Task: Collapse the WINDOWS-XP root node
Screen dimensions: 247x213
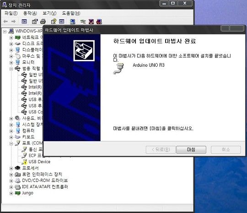Action: click(5, 32)
